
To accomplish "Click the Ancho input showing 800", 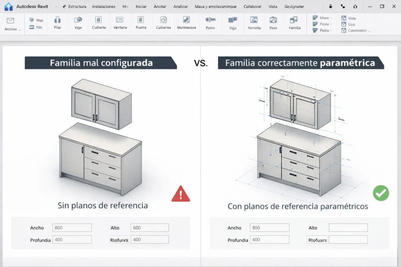I will point(72,228).
